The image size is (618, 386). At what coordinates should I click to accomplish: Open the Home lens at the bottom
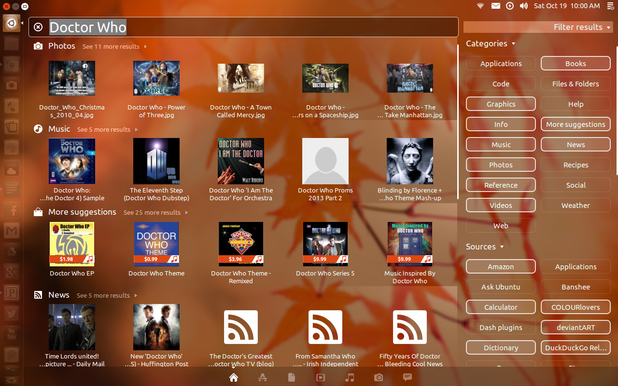[x=234, y=377]
